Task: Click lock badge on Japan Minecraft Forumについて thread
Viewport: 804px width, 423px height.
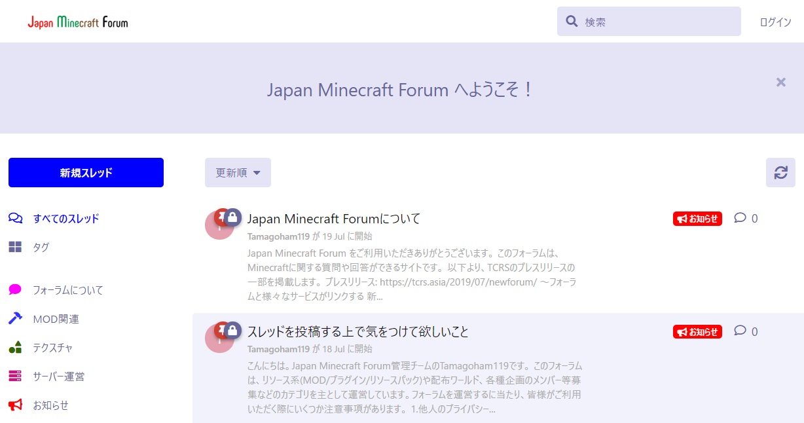Action: coord(232,217)
